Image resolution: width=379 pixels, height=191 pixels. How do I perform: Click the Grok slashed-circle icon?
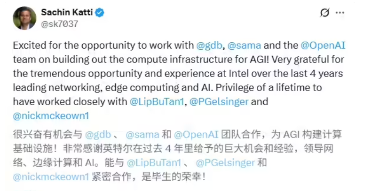pyautogui.click(x=324, y=13)
